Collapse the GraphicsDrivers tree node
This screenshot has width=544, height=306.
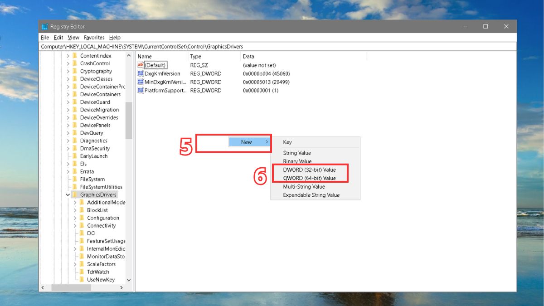coord(68,194)
